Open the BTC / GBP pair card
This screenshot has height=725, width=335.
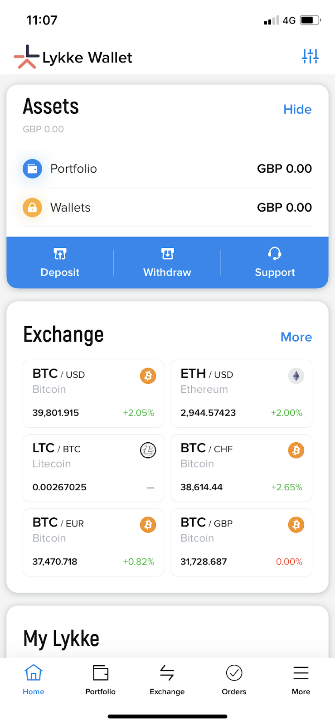coord(241,542)
